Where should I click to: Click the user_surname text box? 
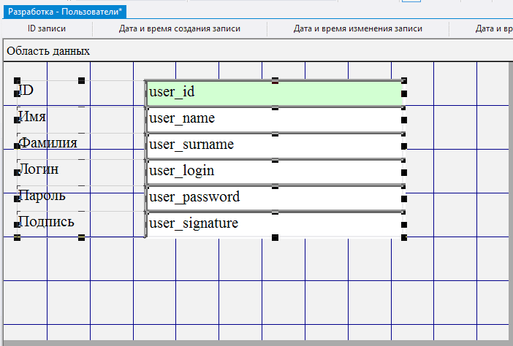click(274, 145)
